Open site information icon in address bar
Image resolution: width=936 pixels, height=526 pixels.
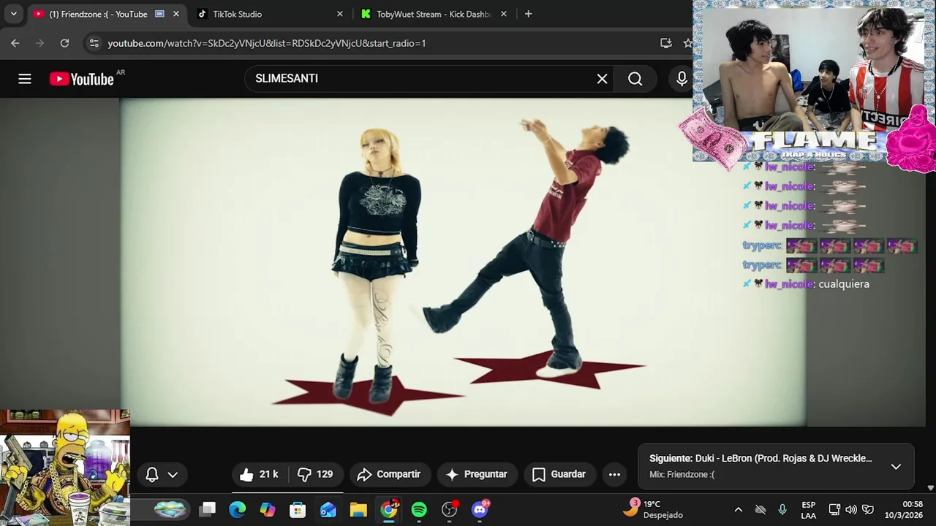[x=94, y=43]
